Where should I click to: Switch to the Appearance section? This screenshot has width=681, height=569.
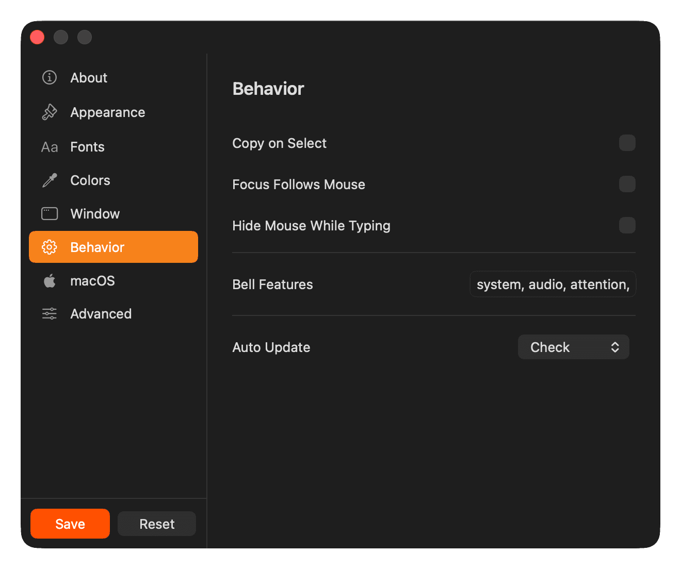[x=107, y=112]
